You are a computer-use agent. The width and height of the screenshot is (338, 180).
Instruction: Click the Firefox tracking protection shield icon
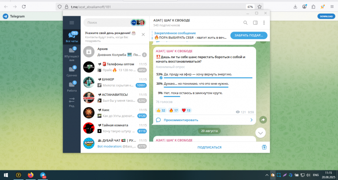point(60,7)
